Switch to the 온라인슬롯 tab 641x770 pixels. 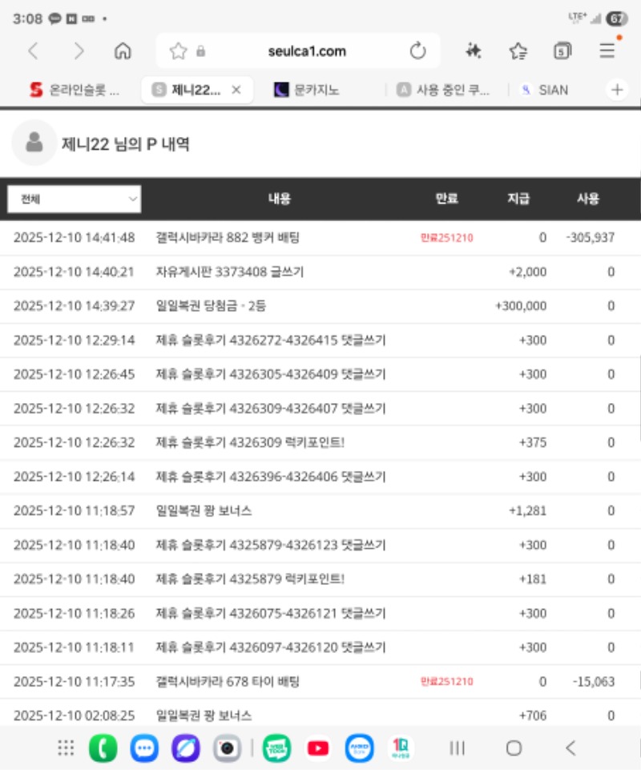tap(74, 90)
